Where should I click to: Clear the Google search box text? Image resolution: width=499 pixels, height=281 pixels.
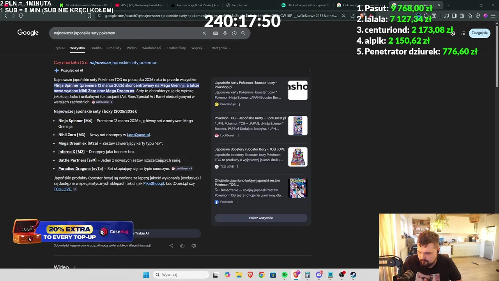204,33
